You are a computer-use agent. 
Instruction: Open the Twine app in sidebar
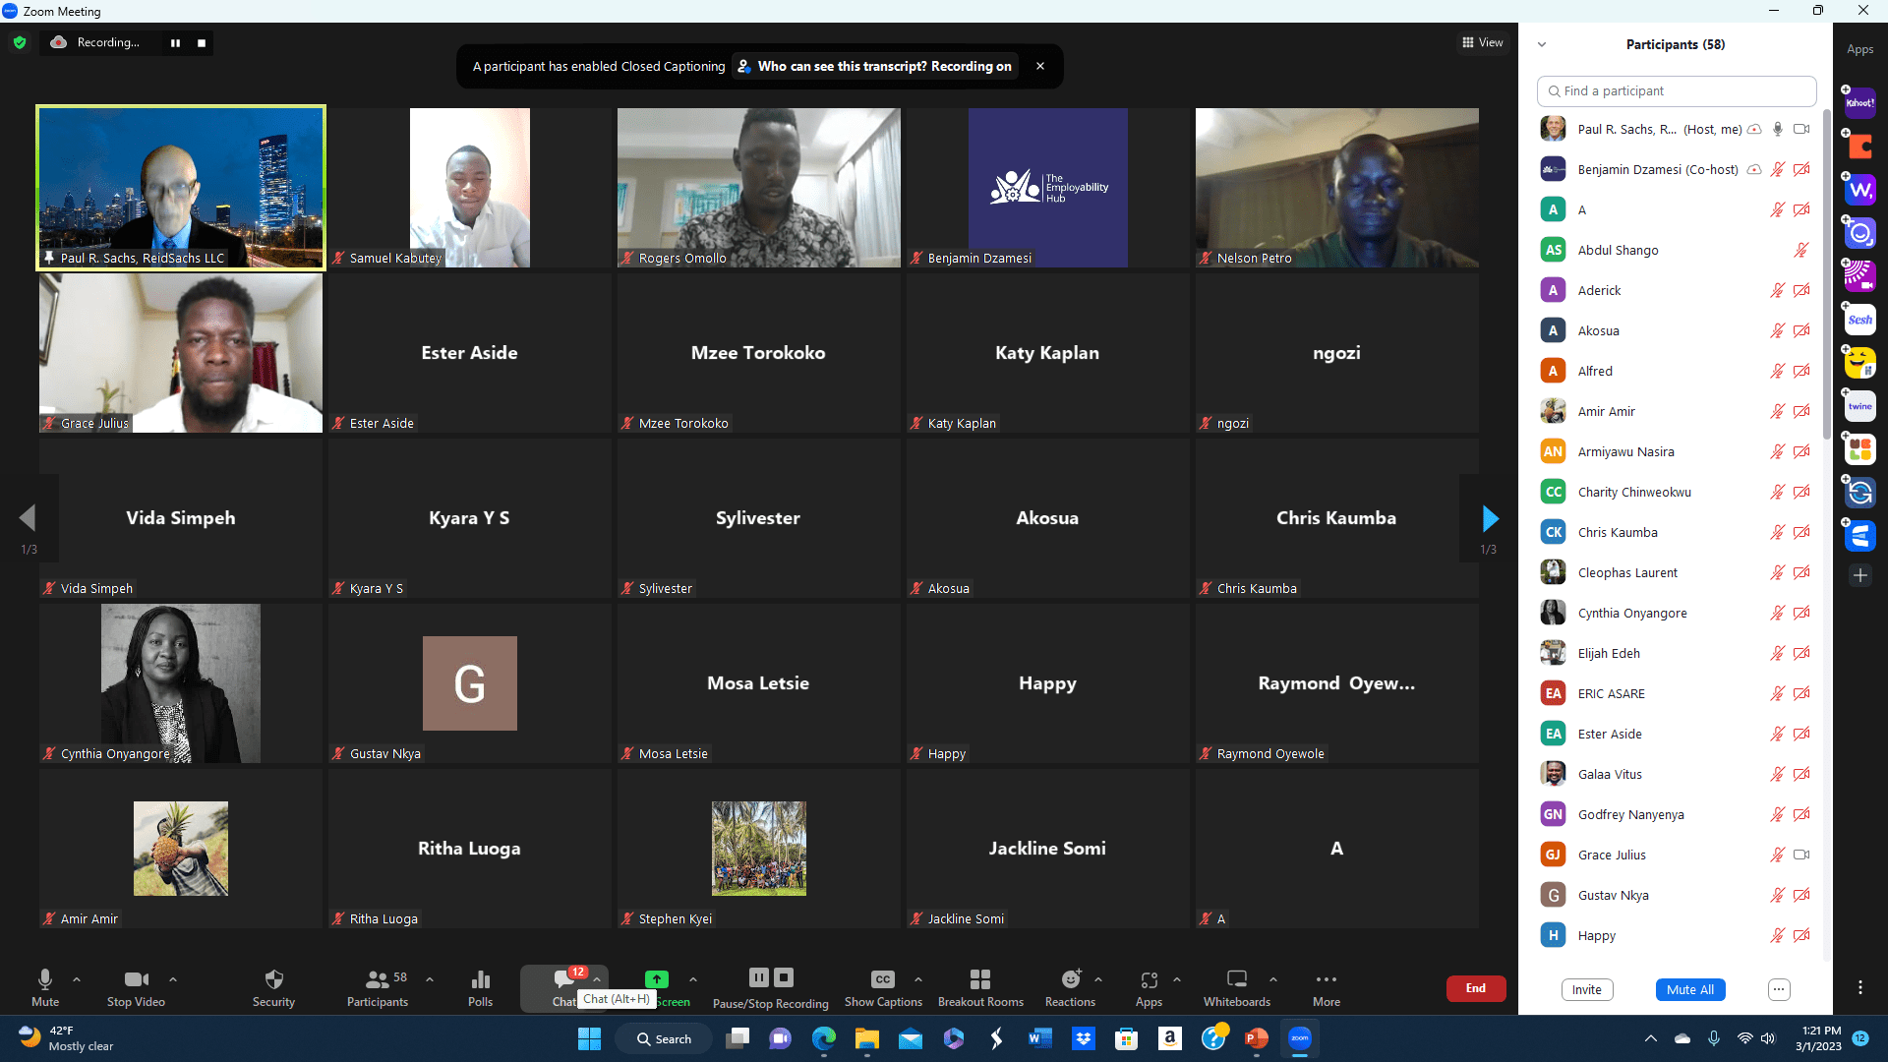click(1859, 406)
